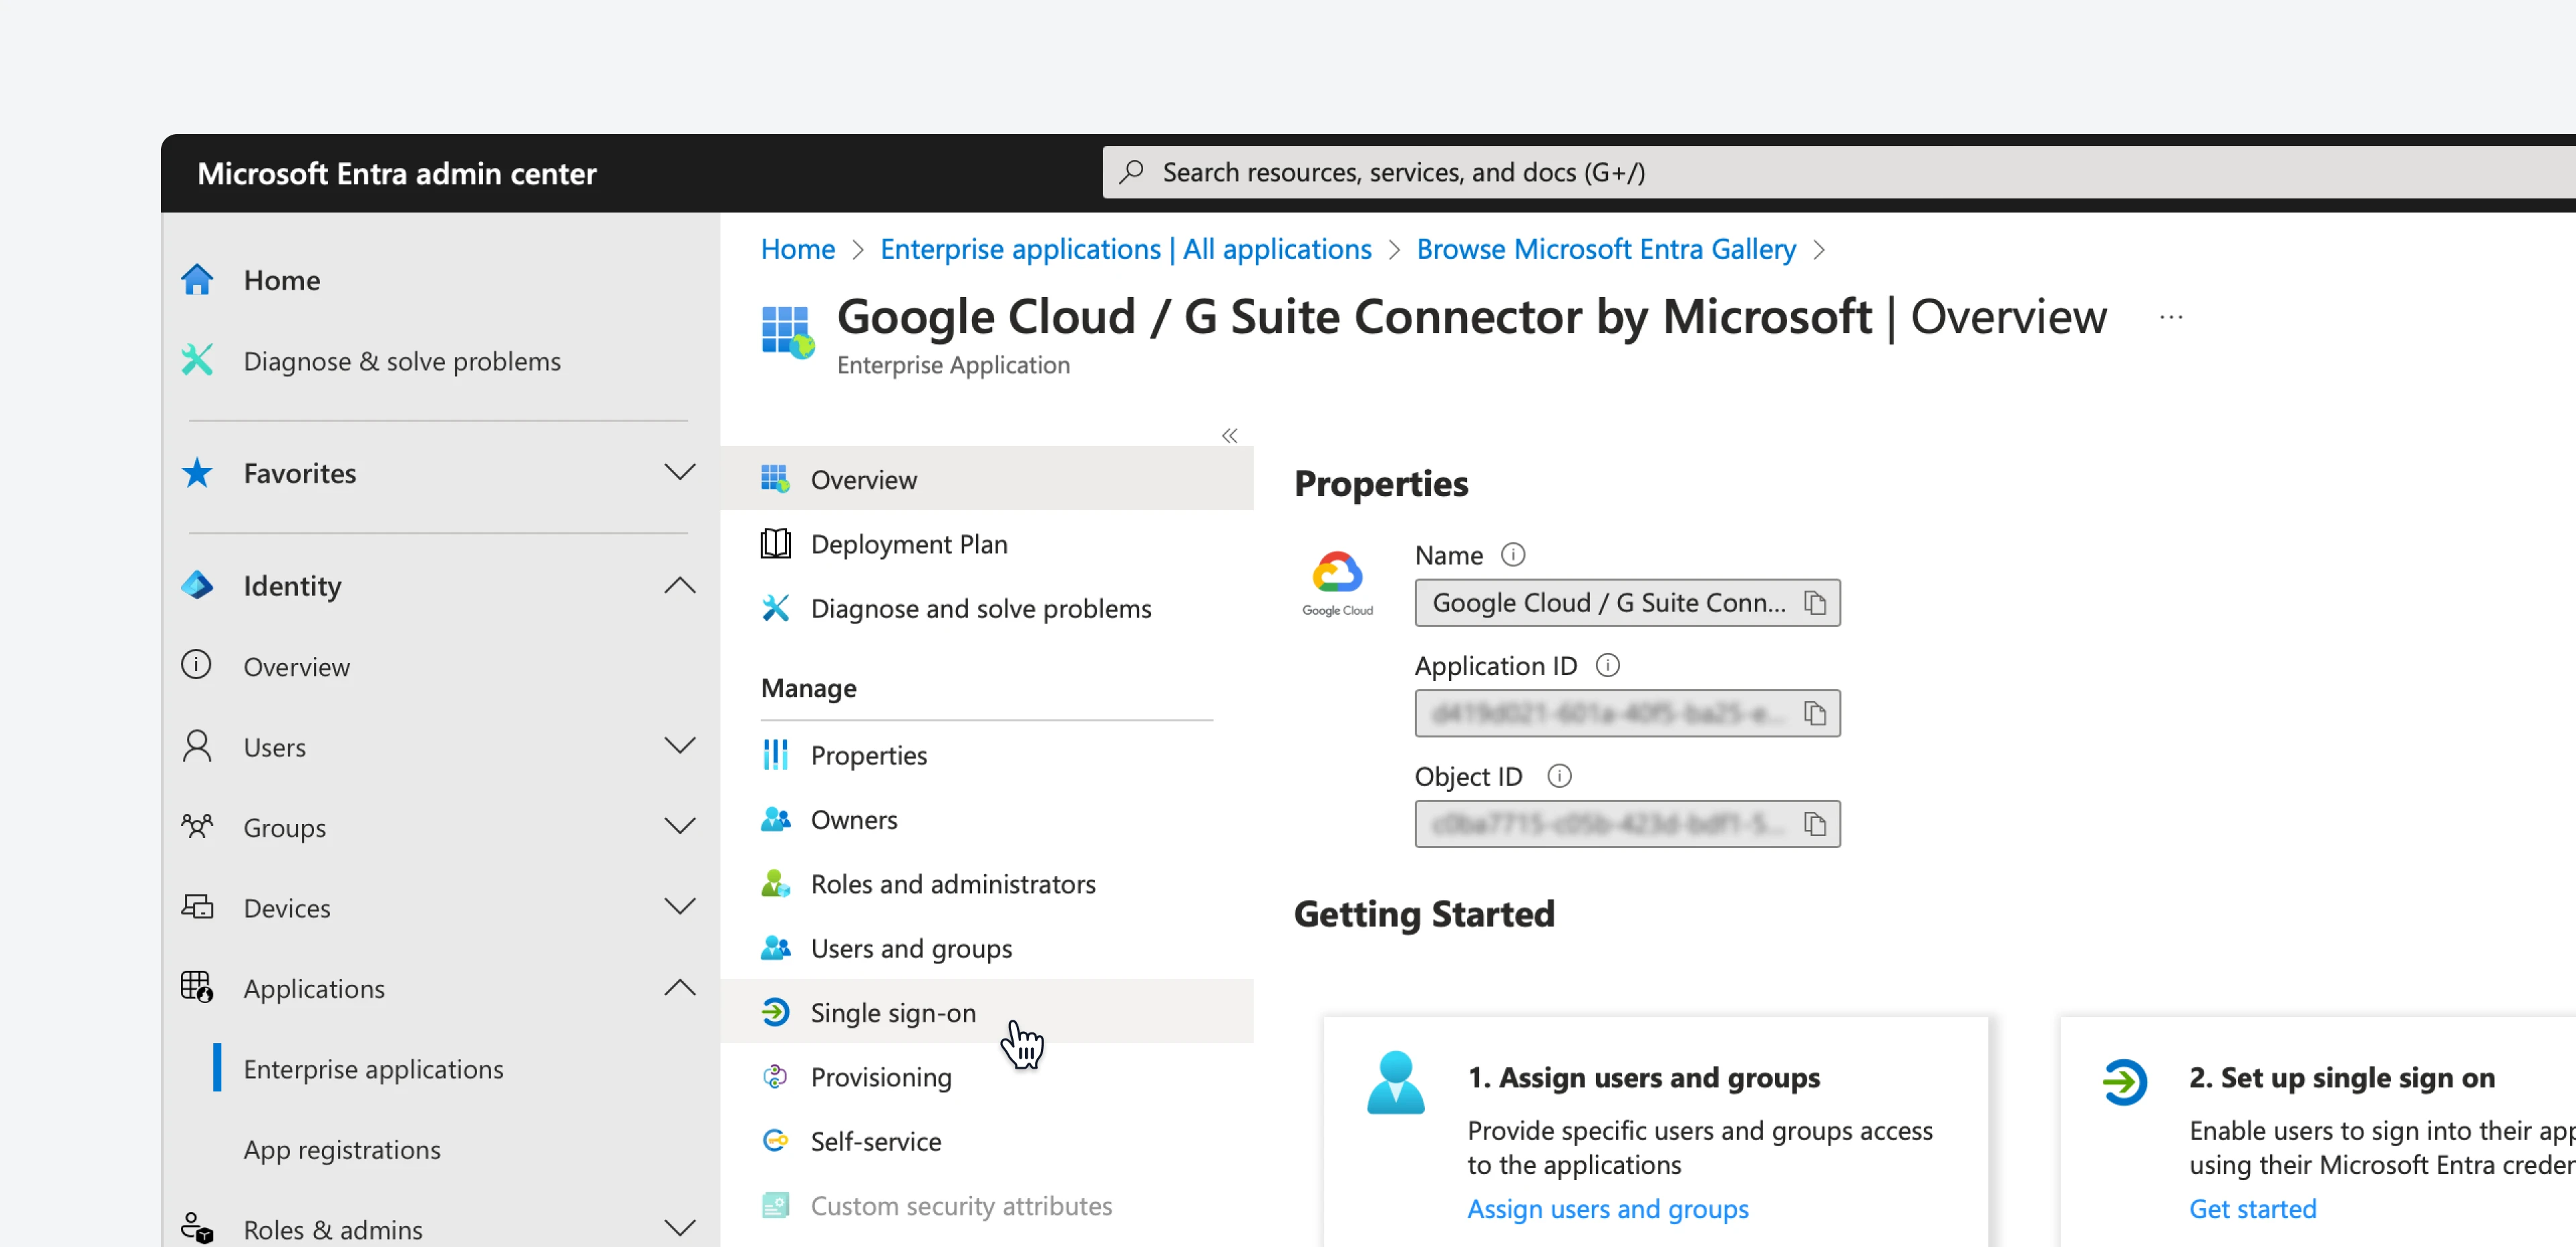Image resolution: width=2576 pixels, height=1247 pixels.
Task: Click the search magnifier icon
Action: [1131, 172]
